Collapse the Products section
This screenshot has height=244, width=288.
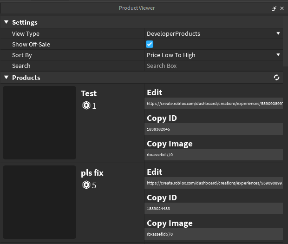6,77
